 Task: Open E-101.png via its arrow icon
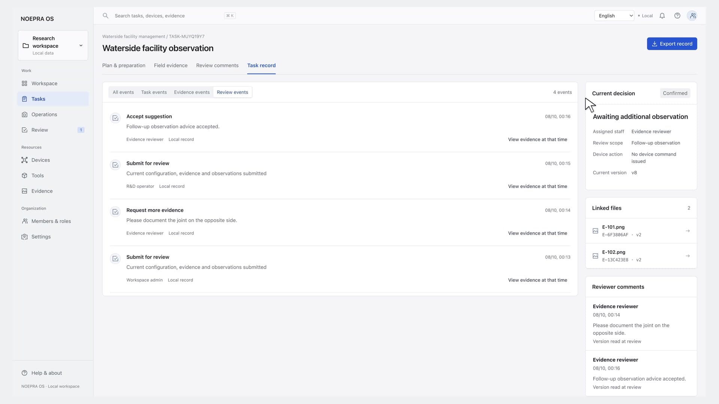688,231
